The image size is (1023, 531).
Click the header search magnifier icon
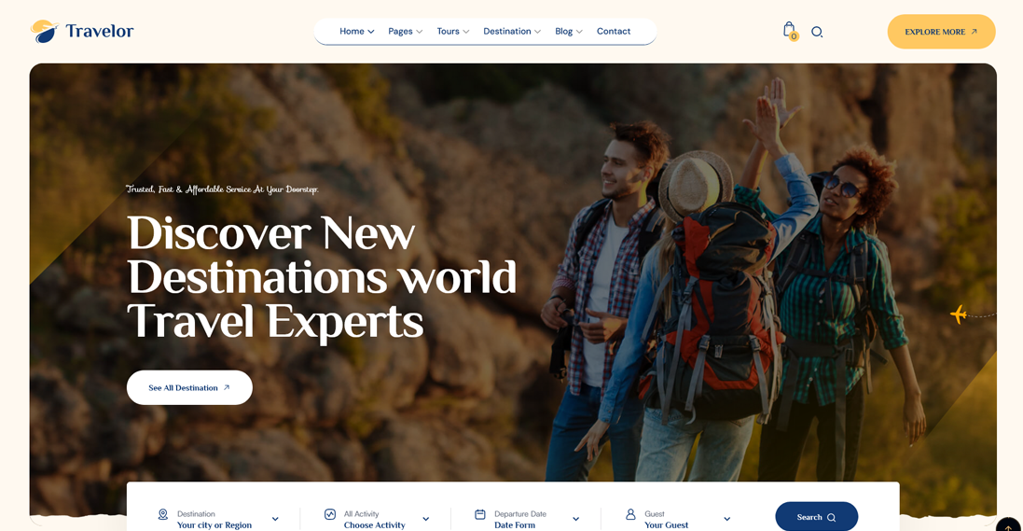pyautogui.click(x=817, y=32)
